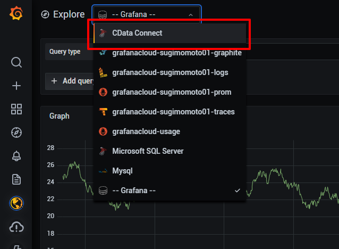Click the Prometheus icon beside grafanacloud-usage
This screenshot has height=249, width=339.
pos(103,131)
